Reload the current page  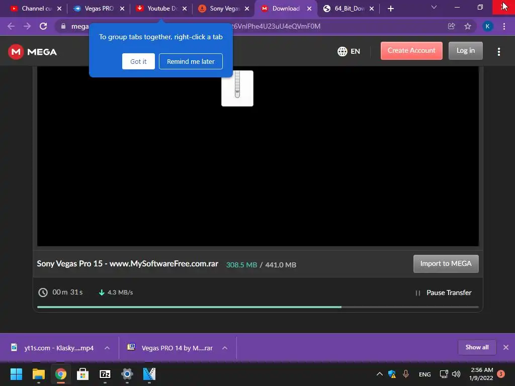43,26
